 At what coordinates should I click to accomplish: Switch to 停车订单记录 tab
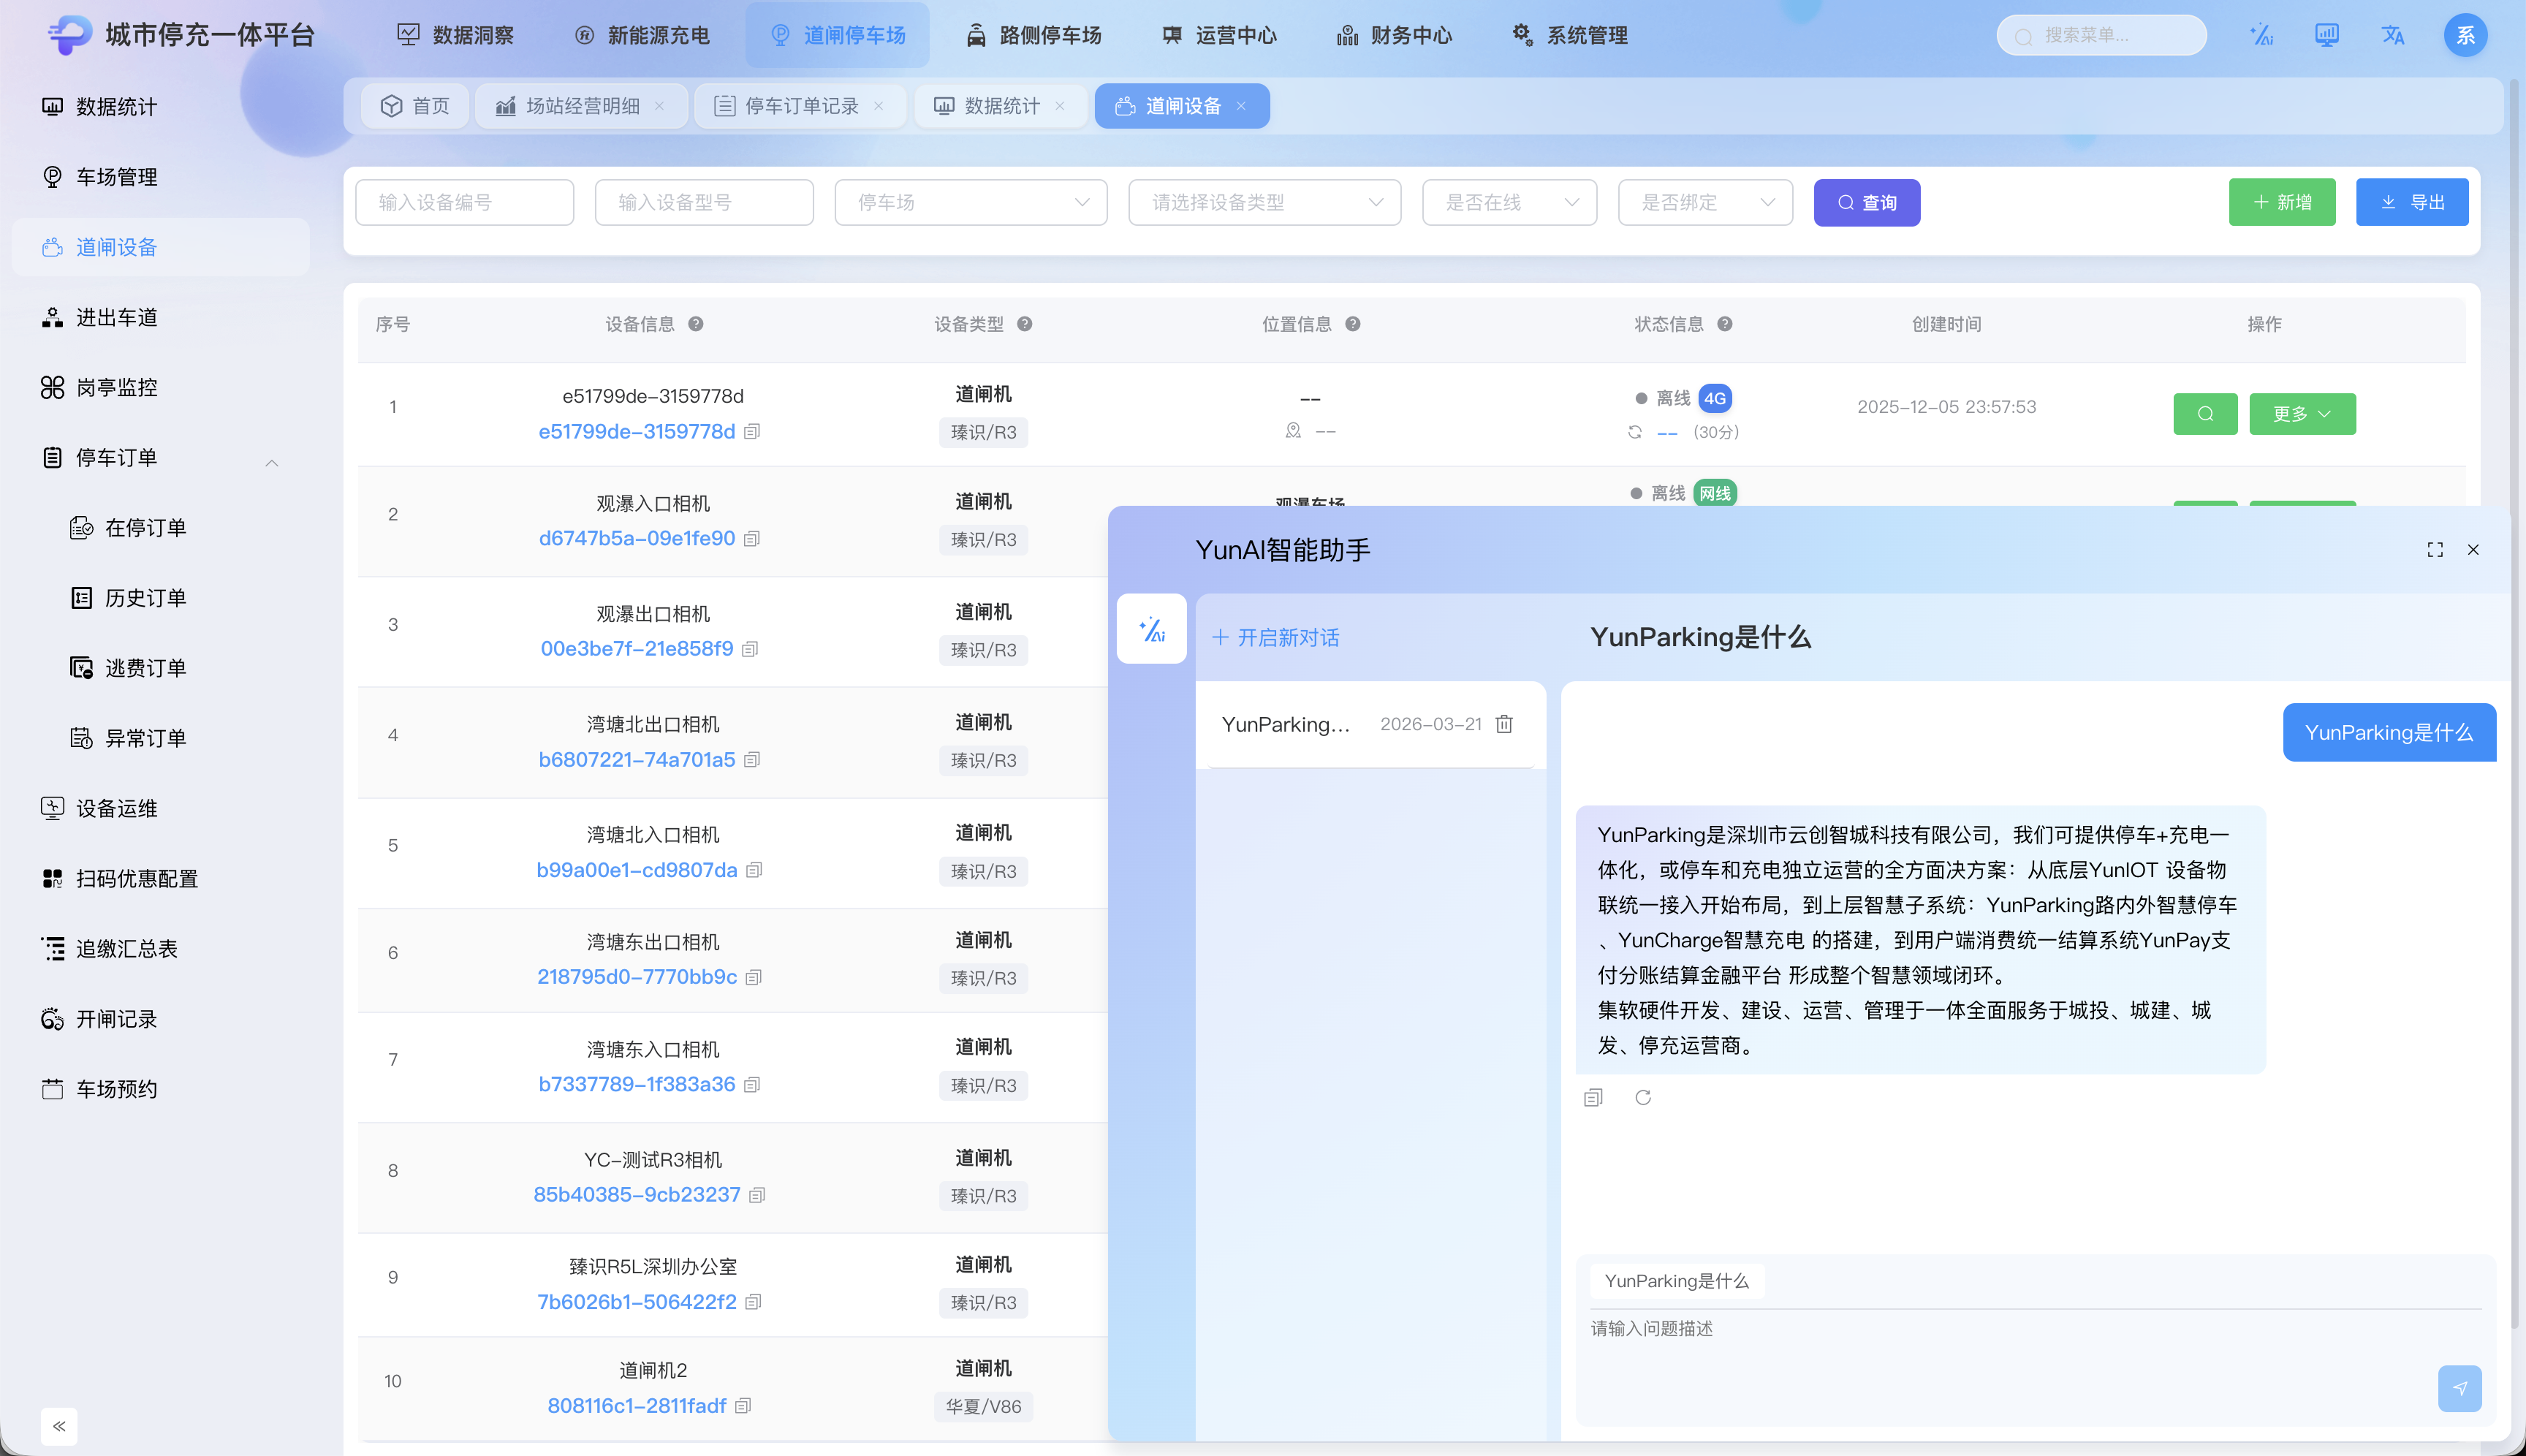800,106
